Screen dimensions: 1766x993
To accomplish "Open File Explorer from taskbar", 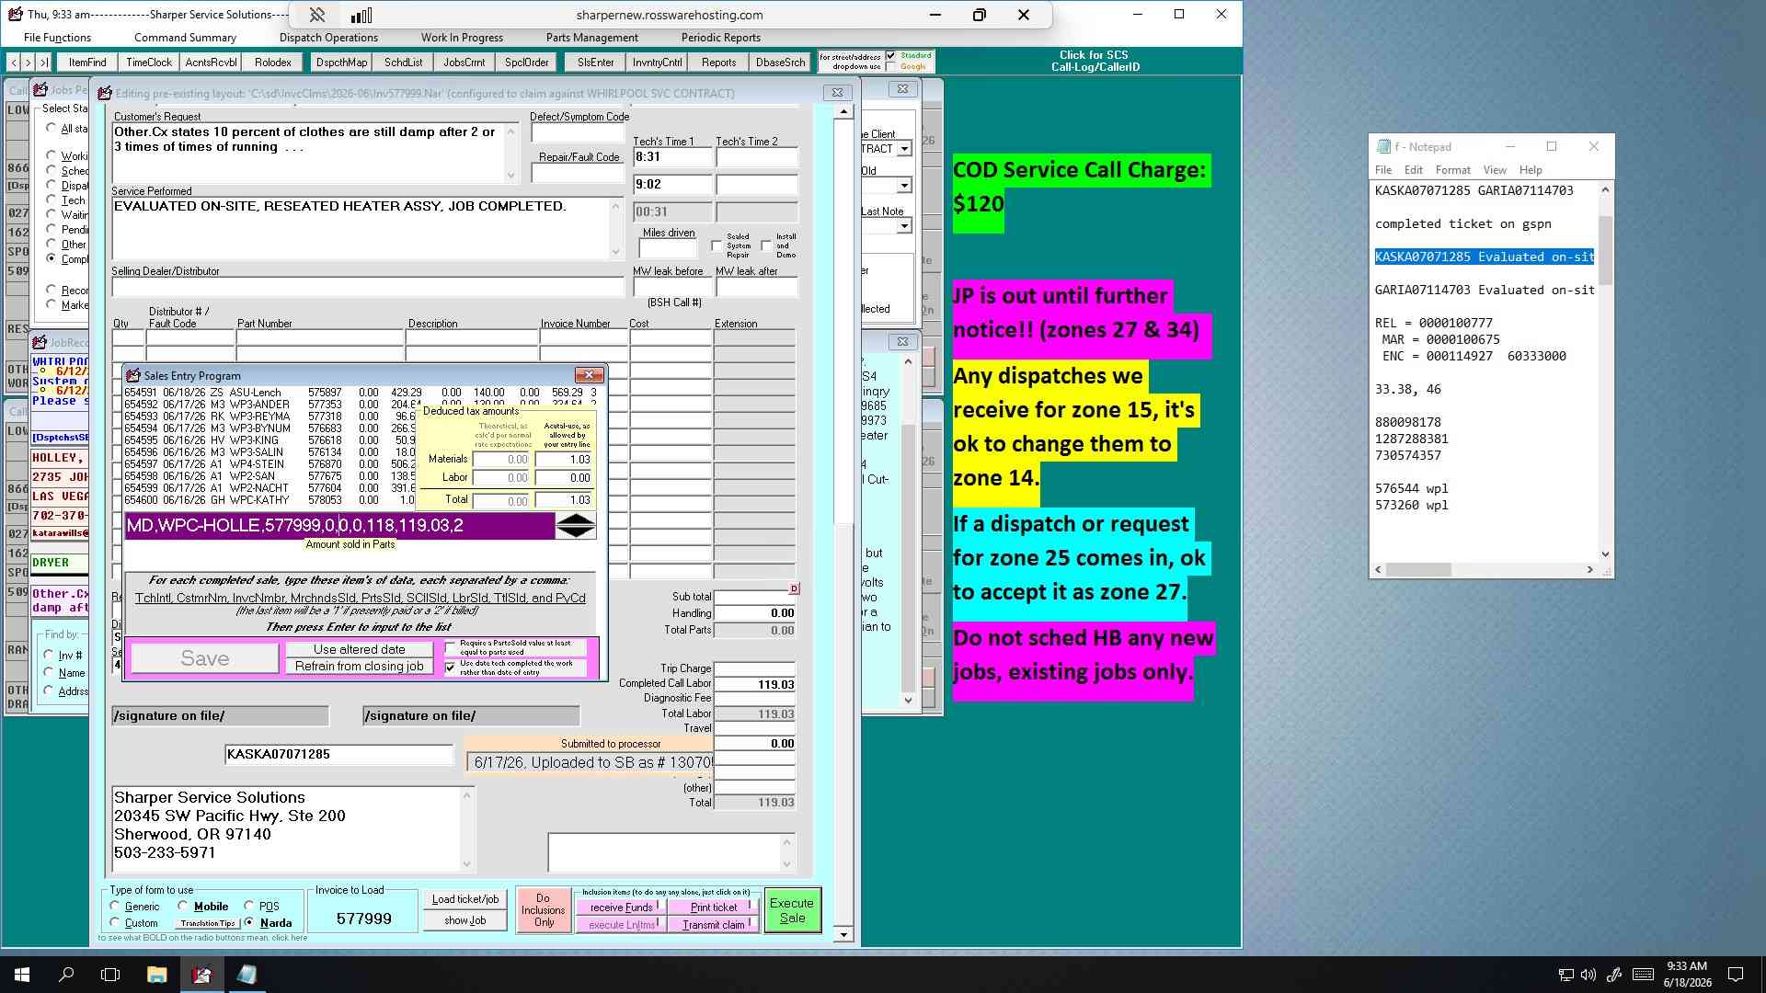I will point(157,975).
